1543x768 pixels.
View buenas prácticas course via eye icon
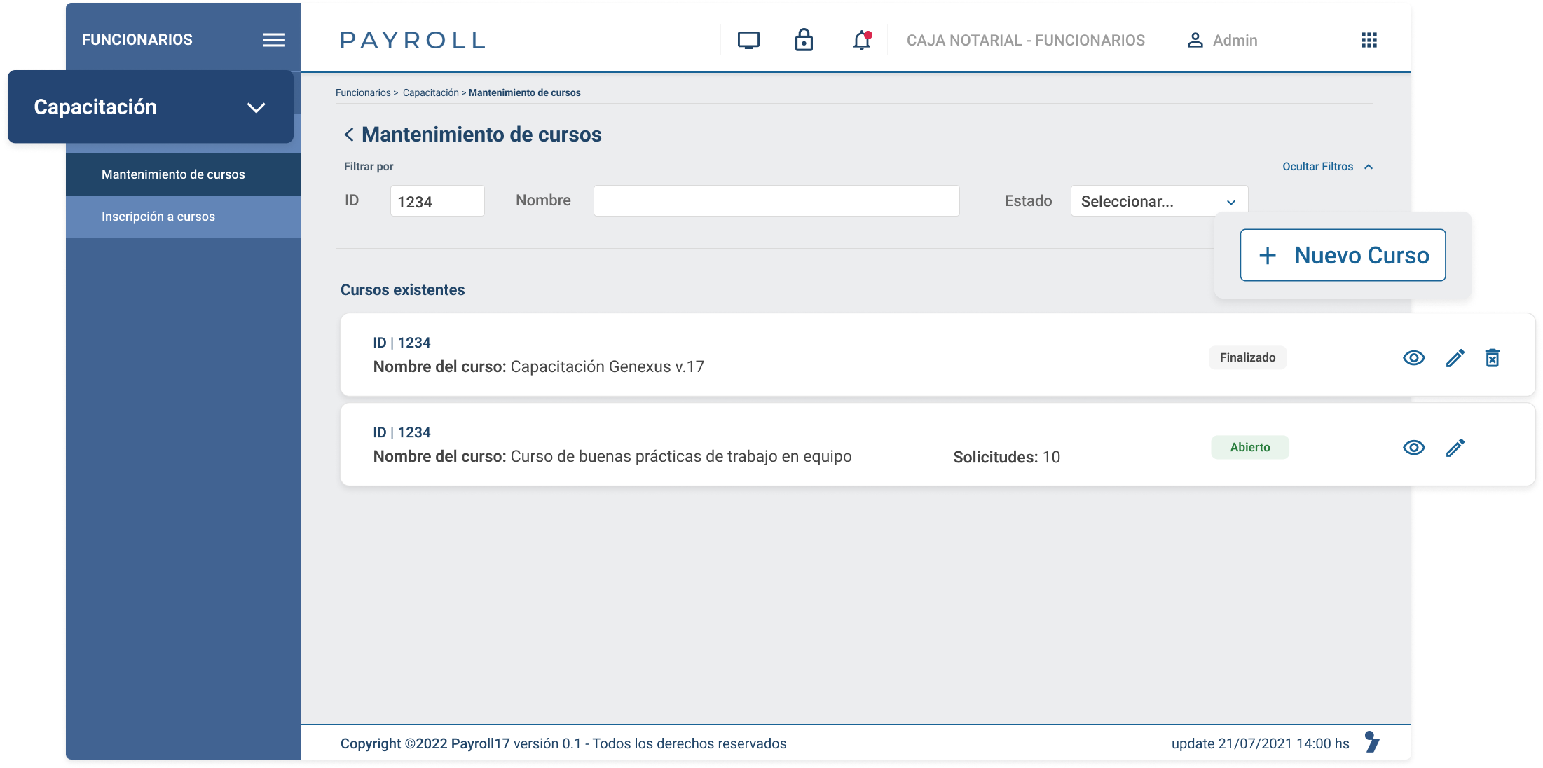(x=1413, y=448)
